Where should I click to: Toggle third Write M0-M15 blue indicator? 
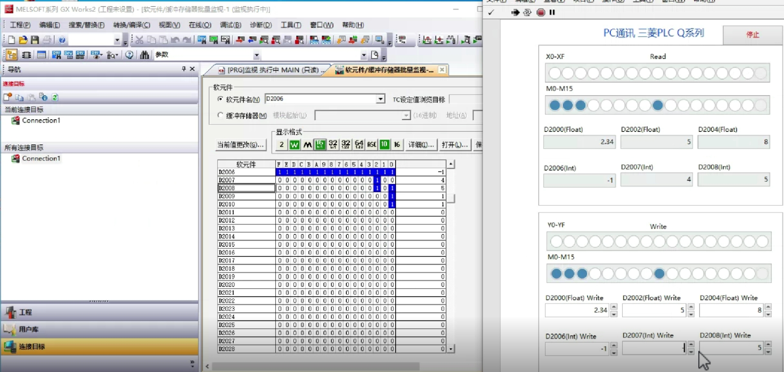tap(582, 274)
